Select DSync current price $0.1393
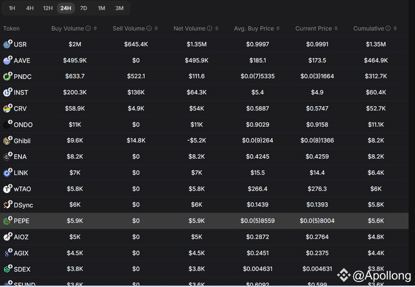Viewport: 415px width, 287px height. coord(317,204)
